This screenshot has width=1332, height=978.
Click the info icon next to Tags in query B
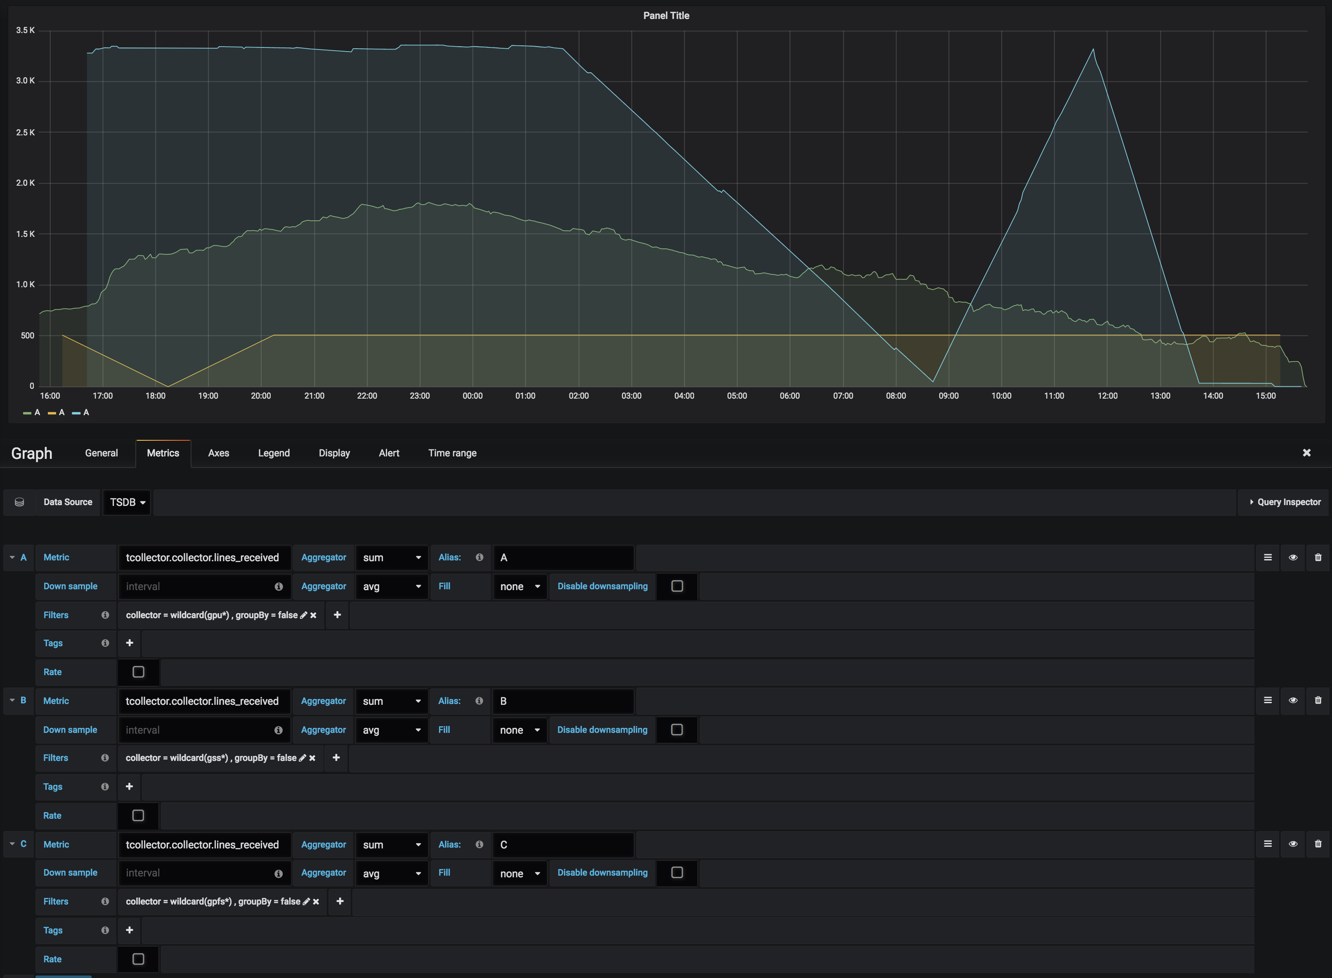click(105, 787)
